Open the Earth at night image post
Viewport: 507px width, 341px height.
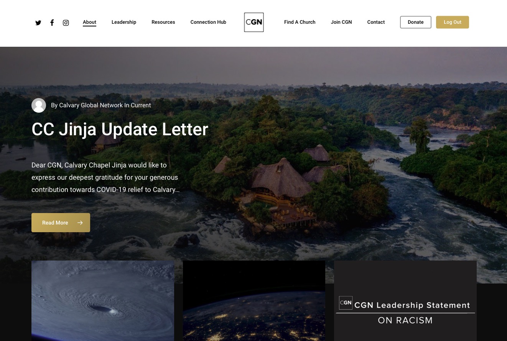[254, 301]
